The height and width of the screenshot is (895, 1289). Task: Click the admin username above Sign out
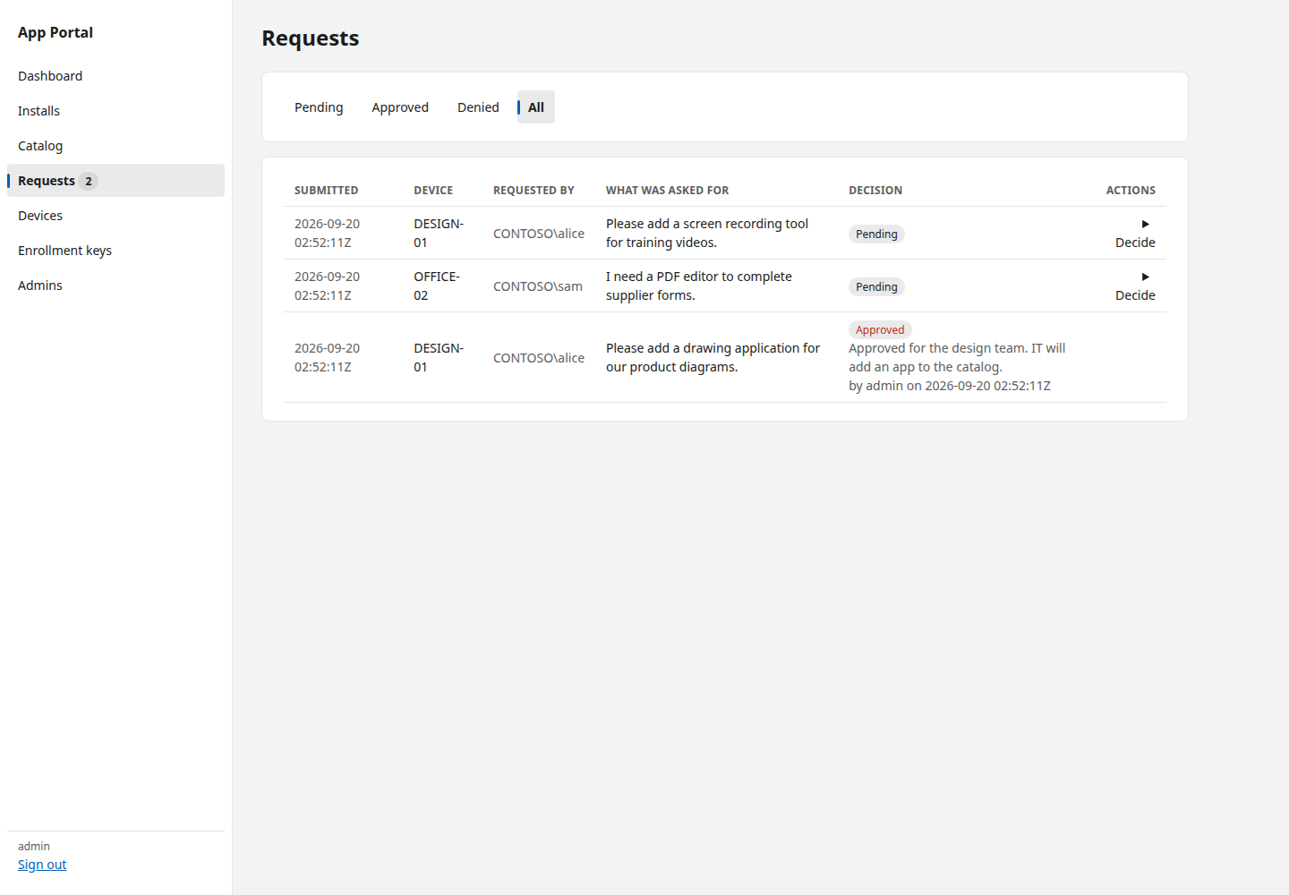pyautogui.click(x=34, y=847)
